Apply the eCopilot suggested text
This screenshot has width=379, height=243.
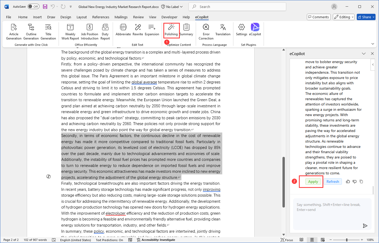(x=313, y=182)
